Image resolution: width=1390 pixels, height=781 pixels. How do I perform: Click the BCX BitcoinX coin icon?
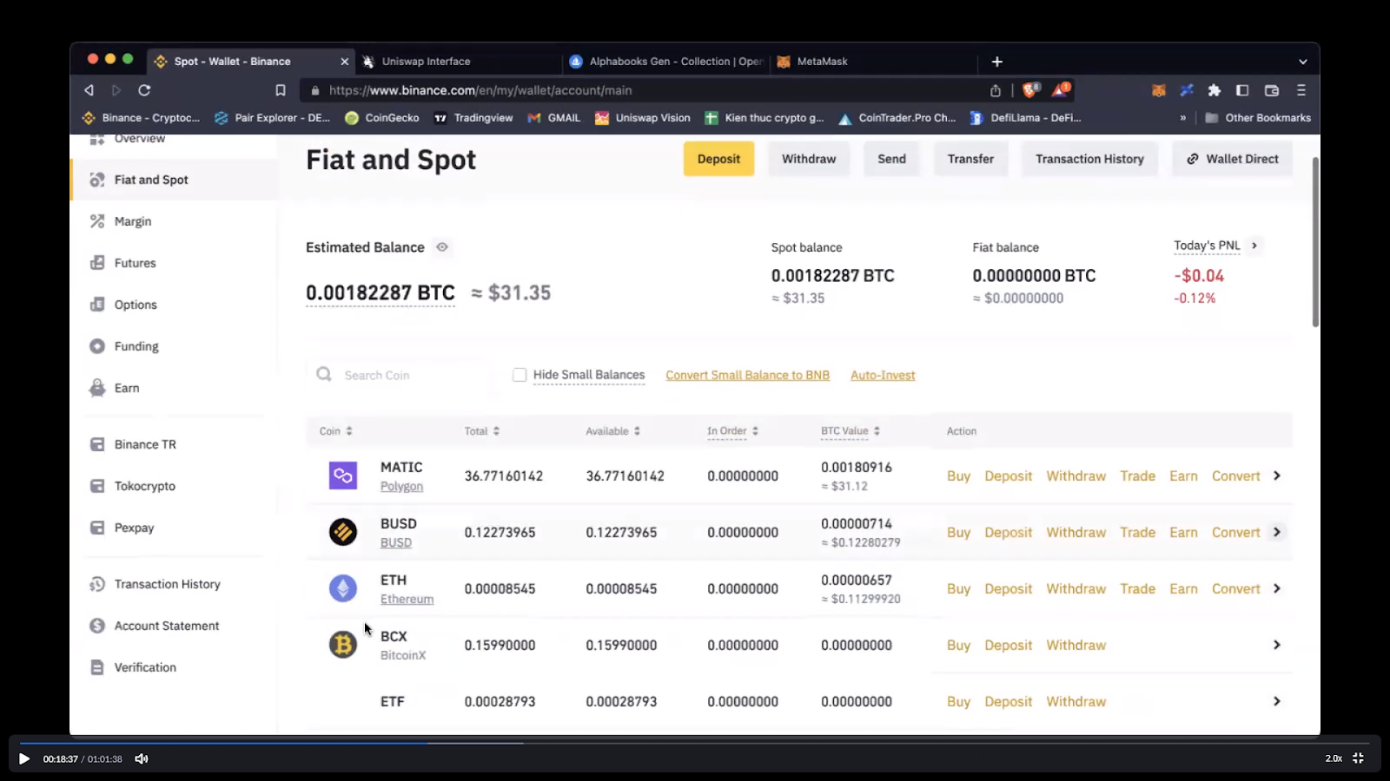(343, 645)
